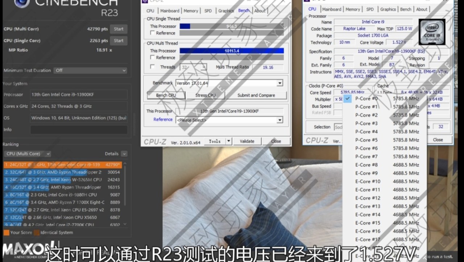Enable the Multi Thread Reference checkbox

tap(153, 57)
